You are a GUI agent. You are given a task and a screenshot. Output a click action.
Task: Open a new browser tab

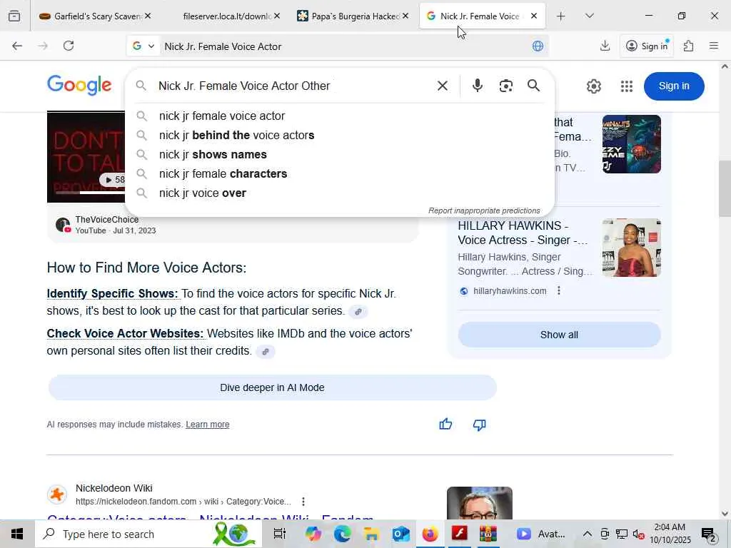pyautogui.click(x=561, y=16)
